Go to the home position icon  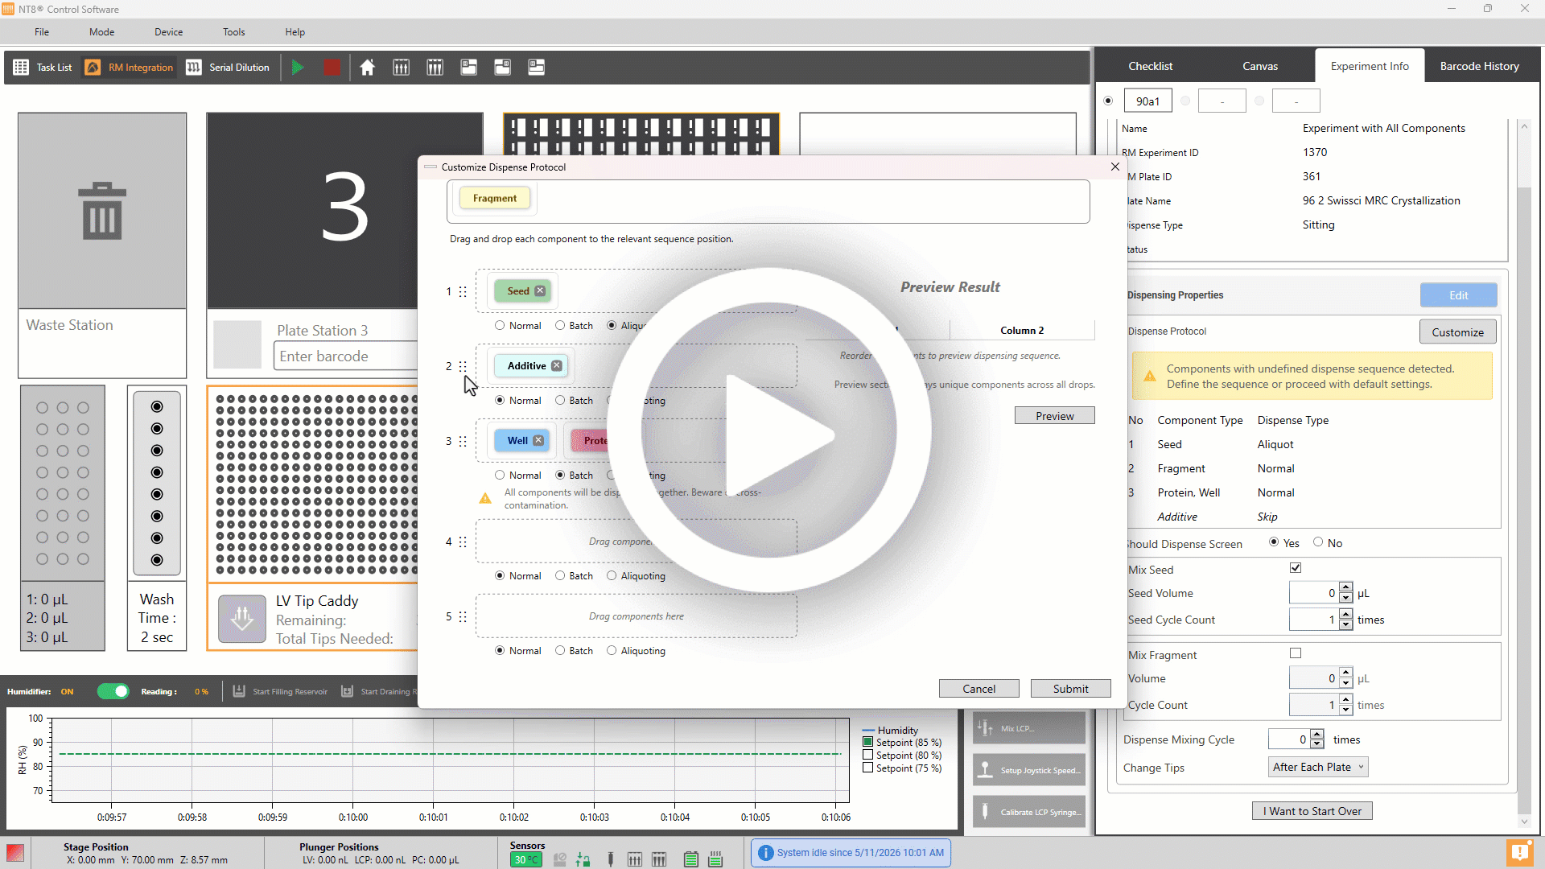(367, 68)
